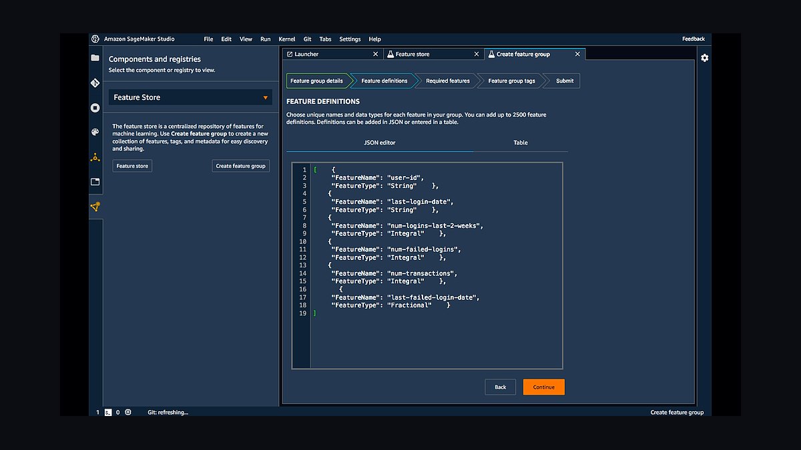801x450 pixels.
Task: Click the SageMaker Studio logo icon
Action: [95, 39]
